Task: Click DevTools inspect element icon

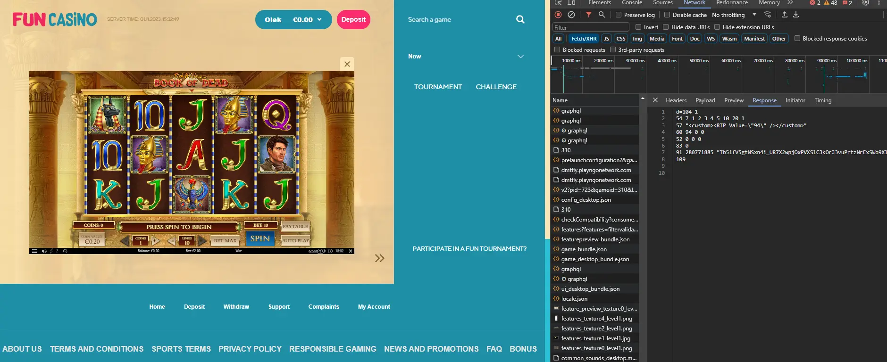Action: click(558, 2)
